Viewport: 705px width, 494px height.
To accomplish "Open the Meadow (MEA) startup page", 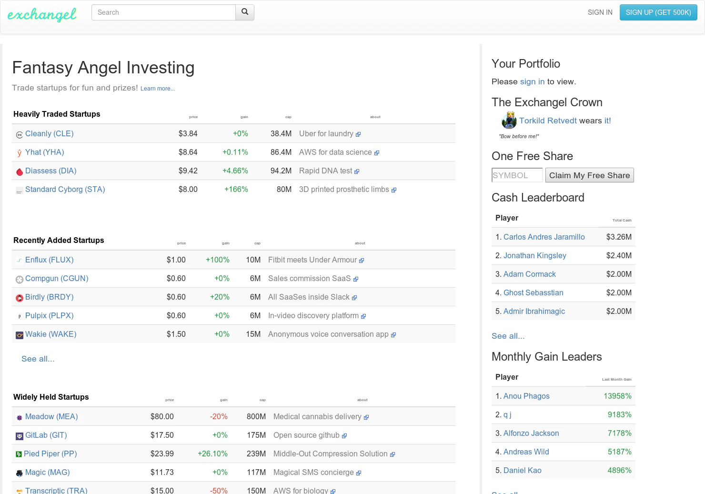I will tap(51, 417).
